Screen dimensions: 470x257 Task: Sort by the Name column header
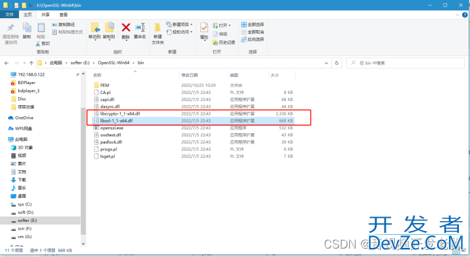97,75
